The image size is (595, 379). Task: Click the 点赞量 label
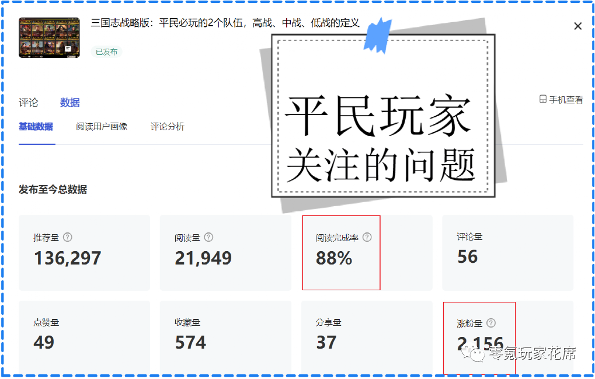(x=46, y=322)
